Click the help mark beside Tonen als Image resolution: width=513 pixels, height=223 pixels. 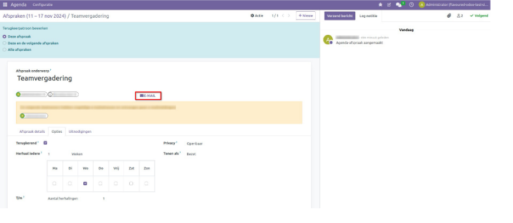click(x=181, y=152)
